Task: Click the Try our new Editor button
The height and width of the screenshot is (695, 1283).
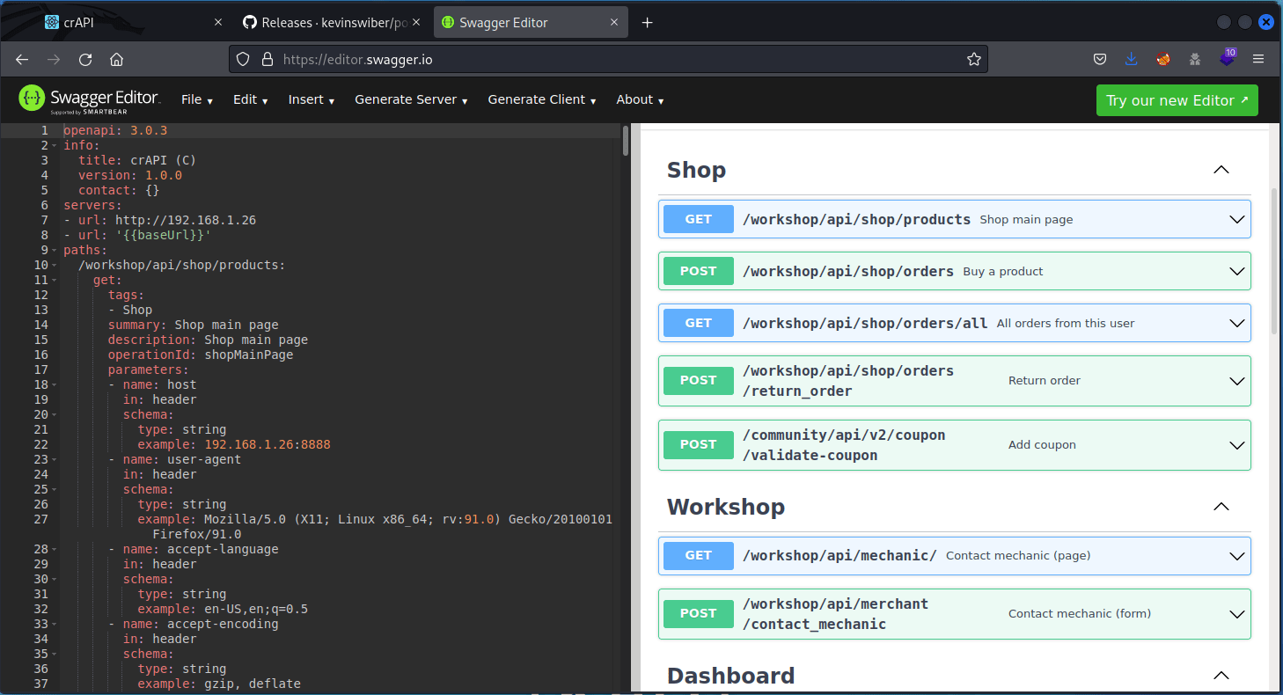Action: tap(1177, 99)
